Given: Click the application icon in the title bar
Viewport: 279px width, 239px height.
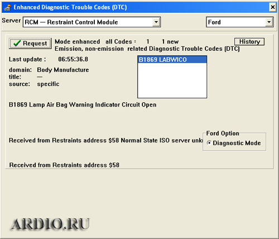Looking at the screenshot, I should [x=8, y=7].
